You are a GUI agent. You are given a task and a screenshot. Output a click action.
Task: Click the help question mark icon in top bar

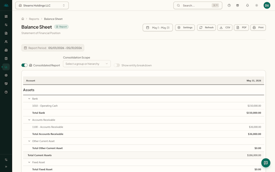[229, 5]
